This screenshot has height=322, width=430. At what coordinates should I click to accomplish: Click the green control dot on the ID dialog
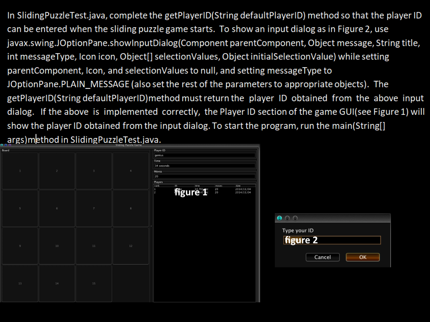point(279,218)
